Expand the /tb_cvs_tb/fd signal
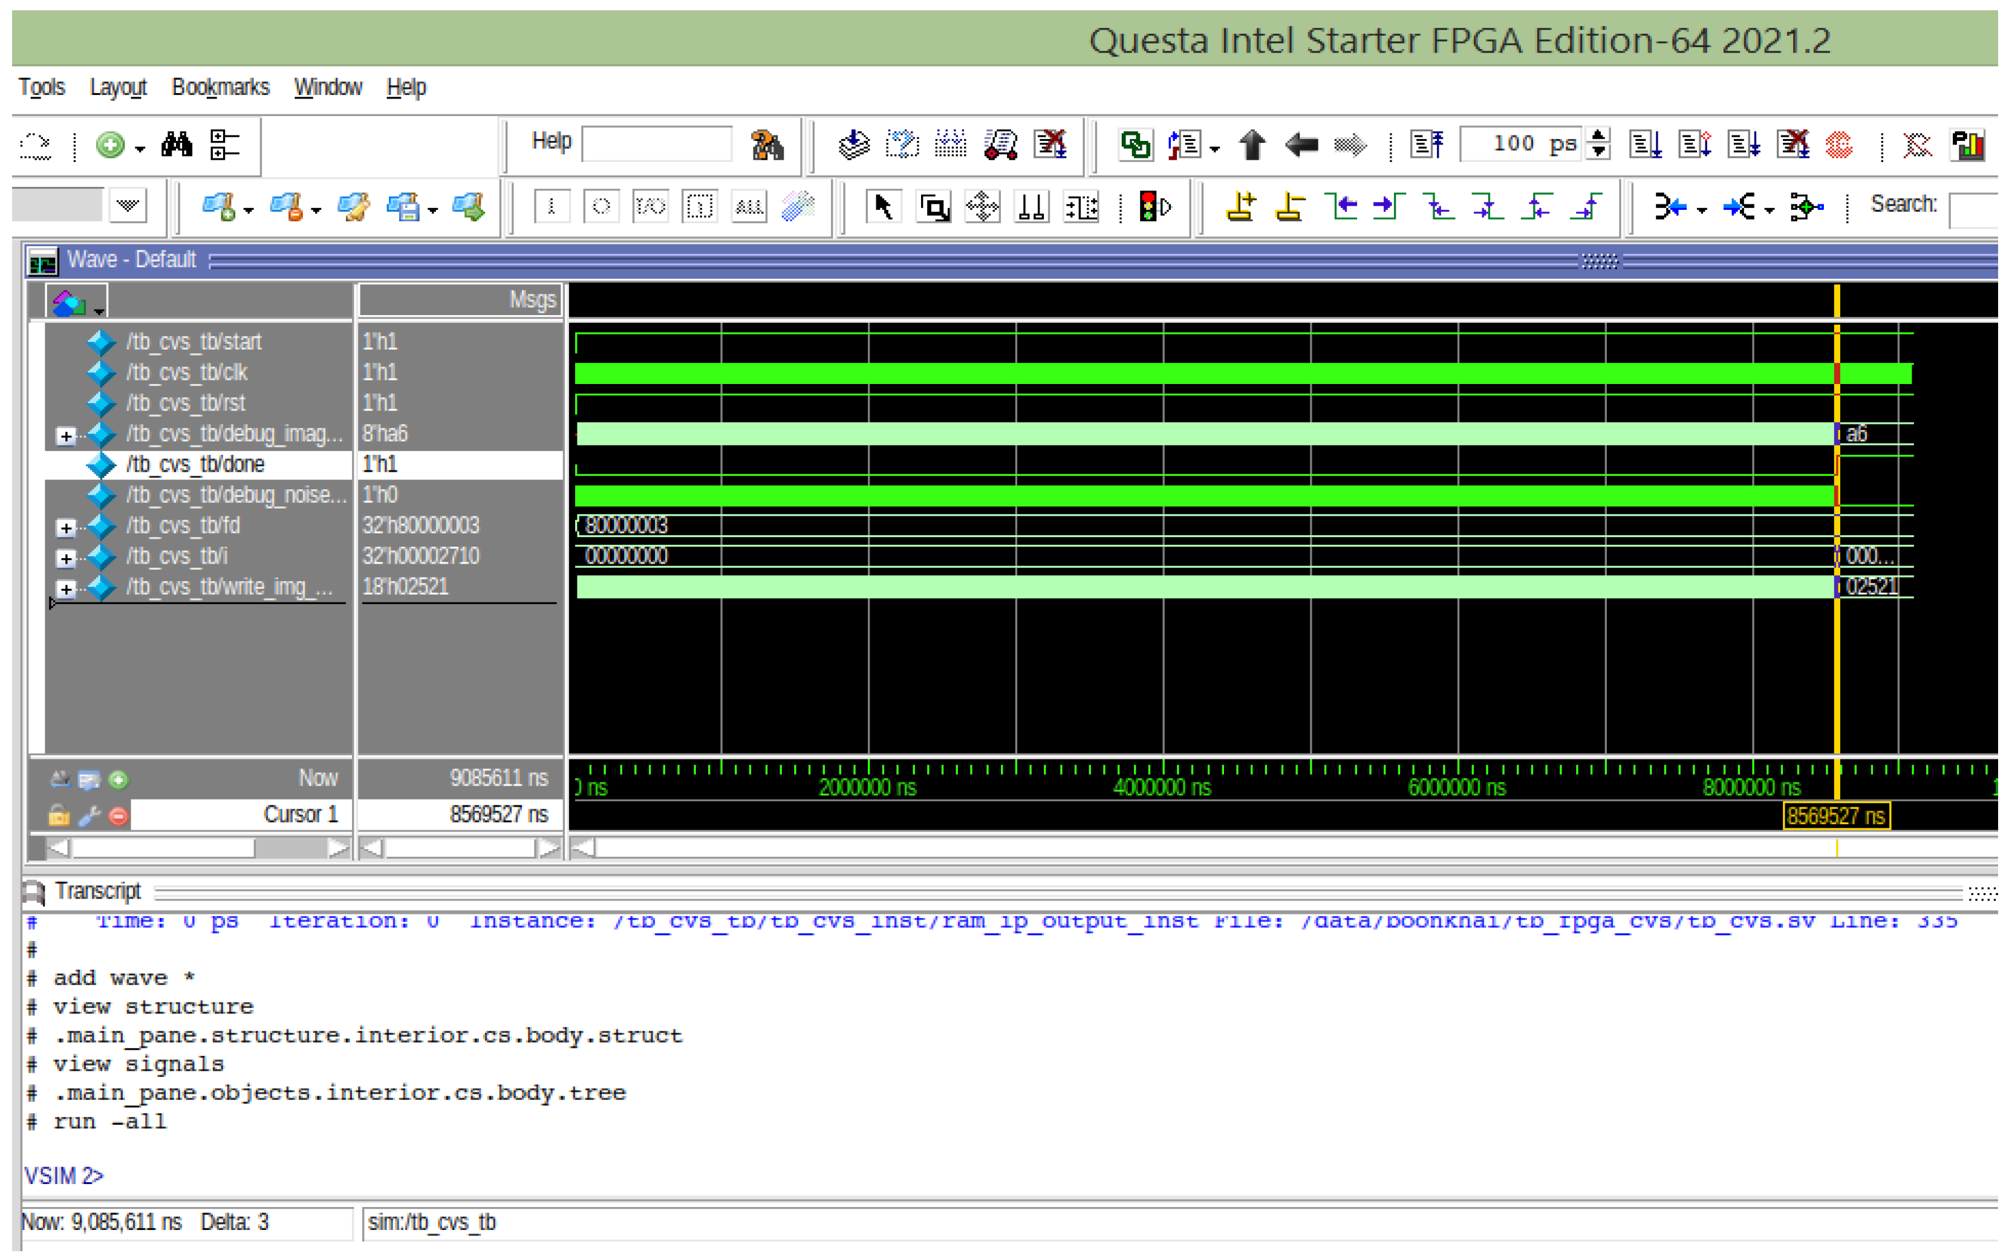2009x1253 pixels. [67, 527]
